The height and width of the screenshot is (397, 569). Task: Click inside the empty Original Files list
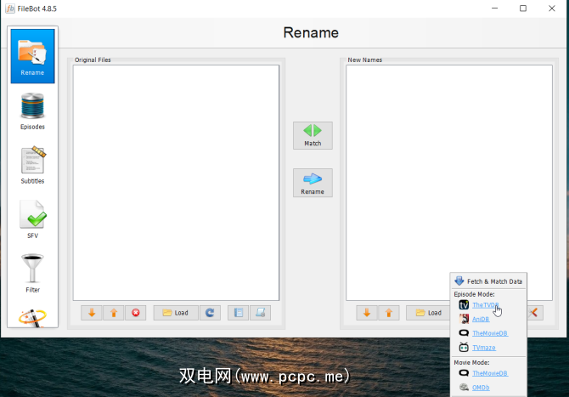point(176,183)
